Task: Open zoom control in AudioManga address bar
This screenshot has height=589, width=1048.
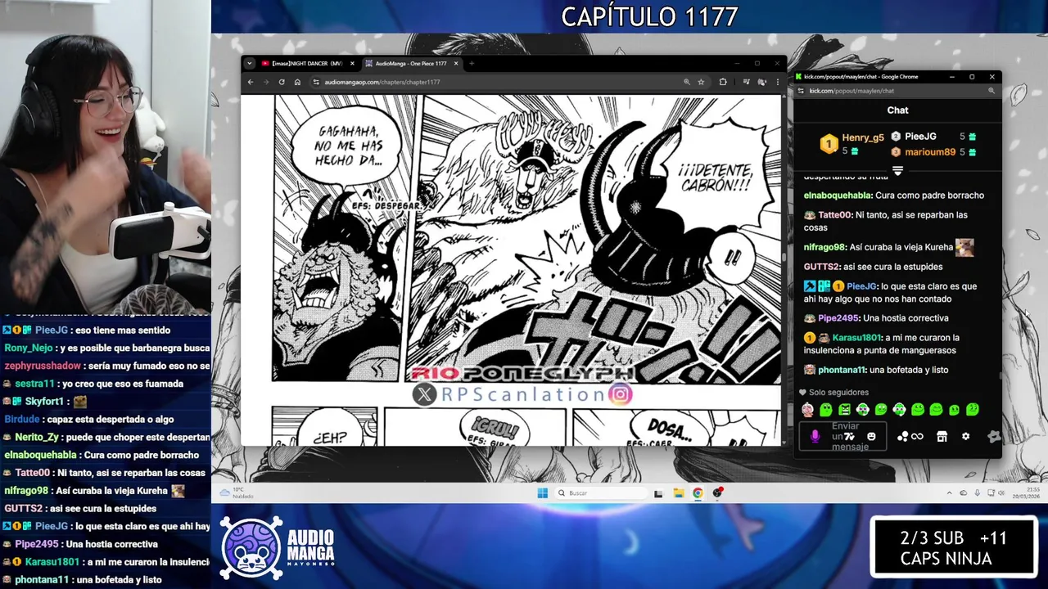Action: [x=686, y=82]
